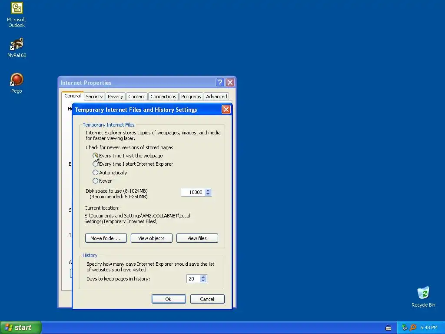Increase days in history with up arrow
The height and width of the screenshot is (334, 445).
pyautogui.click(x=203, y=277)
